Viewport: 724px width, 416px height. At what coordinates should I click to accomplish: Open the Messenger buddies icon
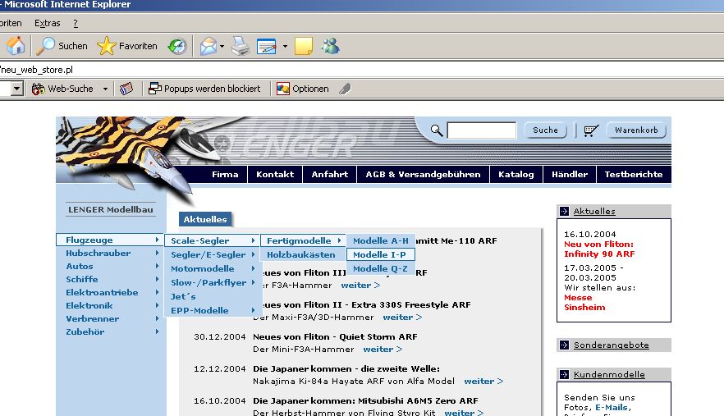pos(330,46)
